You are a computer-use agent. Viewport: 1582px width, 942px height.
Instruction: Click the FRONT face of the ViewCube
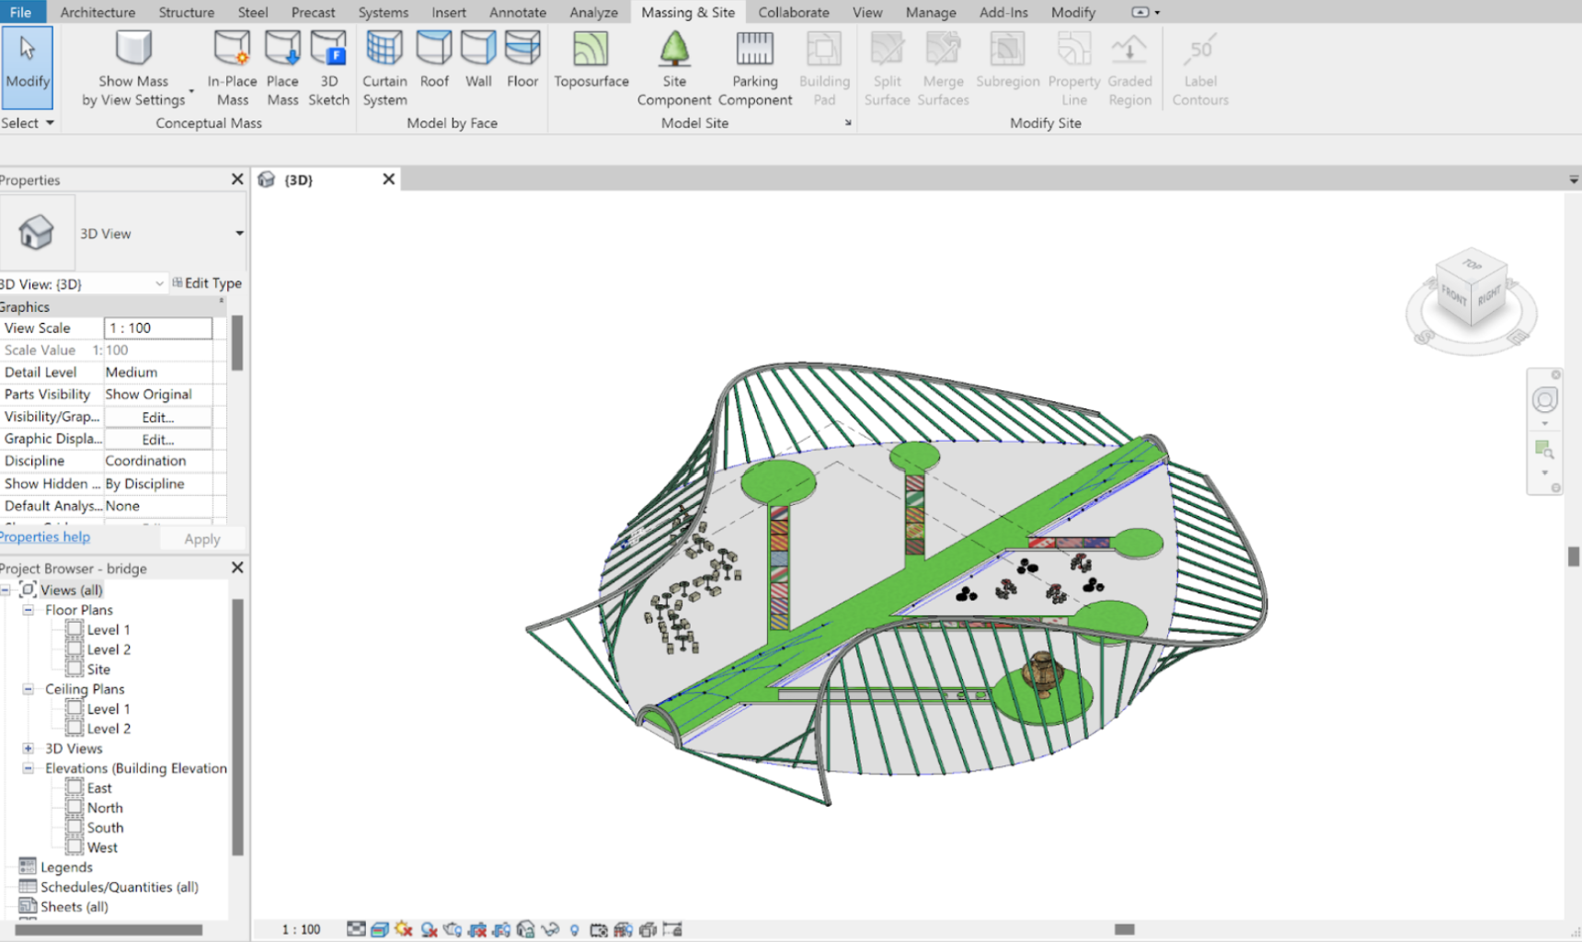pos(1453,296)
